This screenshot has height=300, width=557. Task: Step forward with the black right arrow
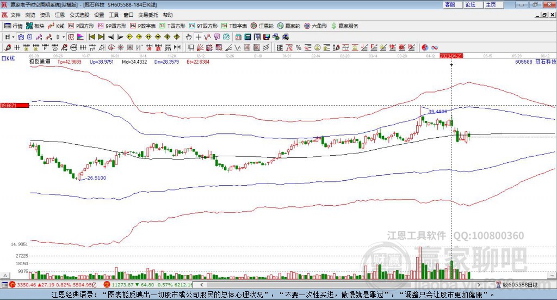(120, 37)
